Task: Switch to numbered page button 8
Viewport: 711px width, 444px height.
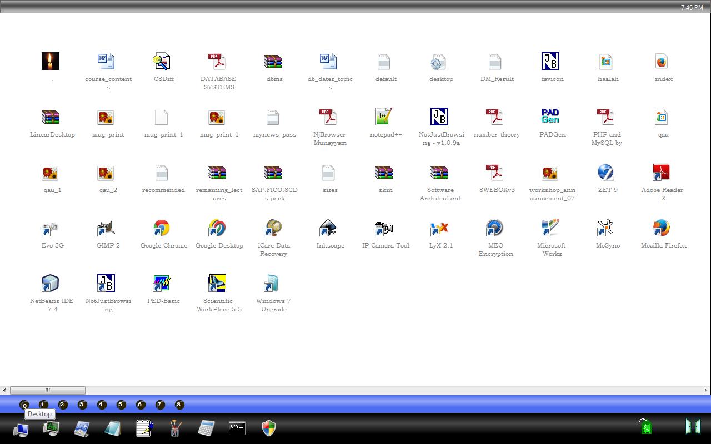Action: click(x=179, y=405)
